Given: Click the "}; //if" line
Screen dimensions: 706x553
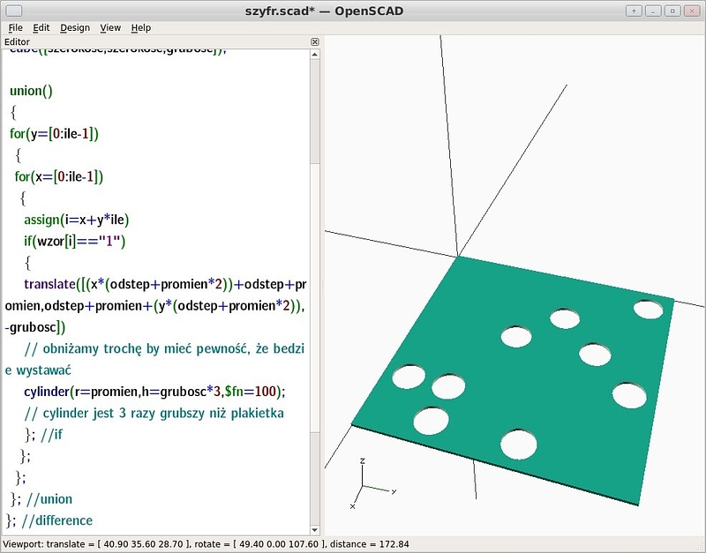Looking at the screenshot, I should click(x=43, y=435).
